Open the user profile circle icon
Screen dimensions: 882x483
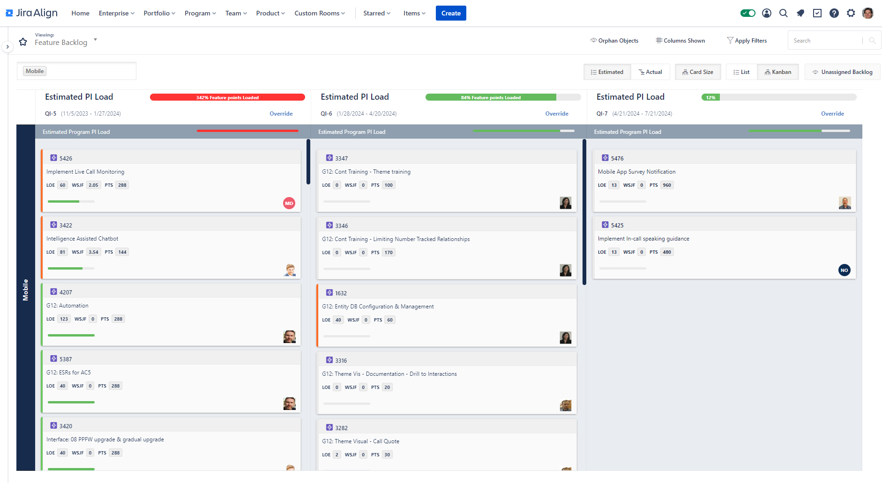(767, 13)
